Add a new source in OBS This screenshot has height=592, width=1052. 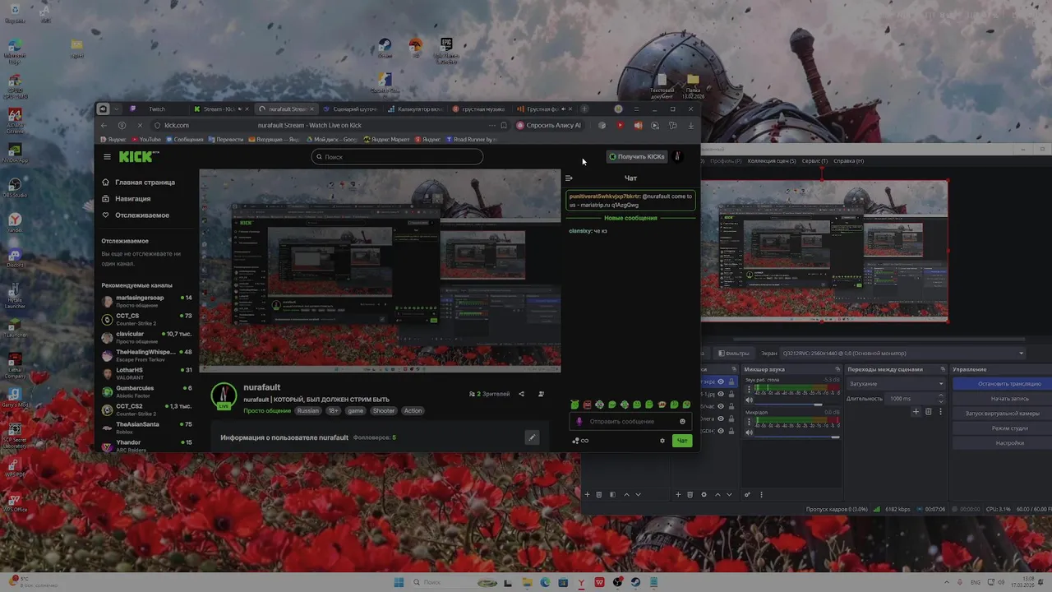678,495
